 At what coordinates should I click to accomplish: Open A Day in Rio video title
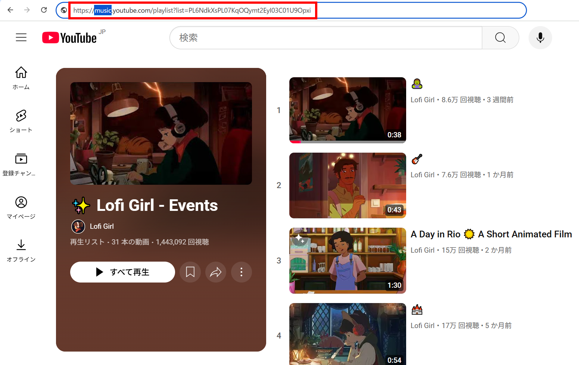click(491, 234)
